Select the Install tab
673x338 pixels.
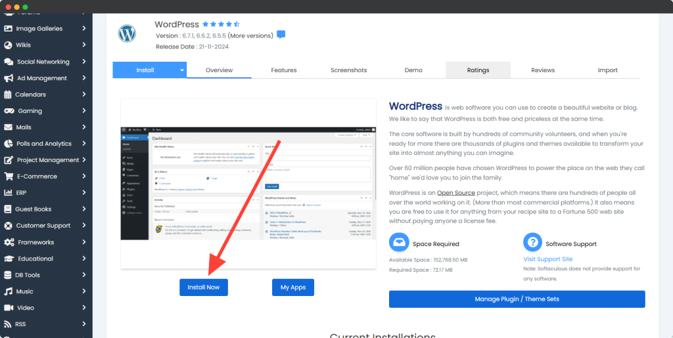(145, 70)
